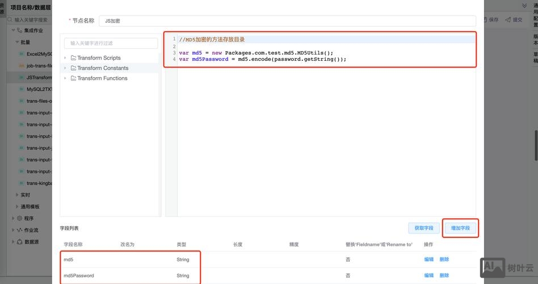The width and height of the screenshot is (538, 284).
Task: Click the 作业流 workflow icon in sidebar
Action: [x=19, y=230]
